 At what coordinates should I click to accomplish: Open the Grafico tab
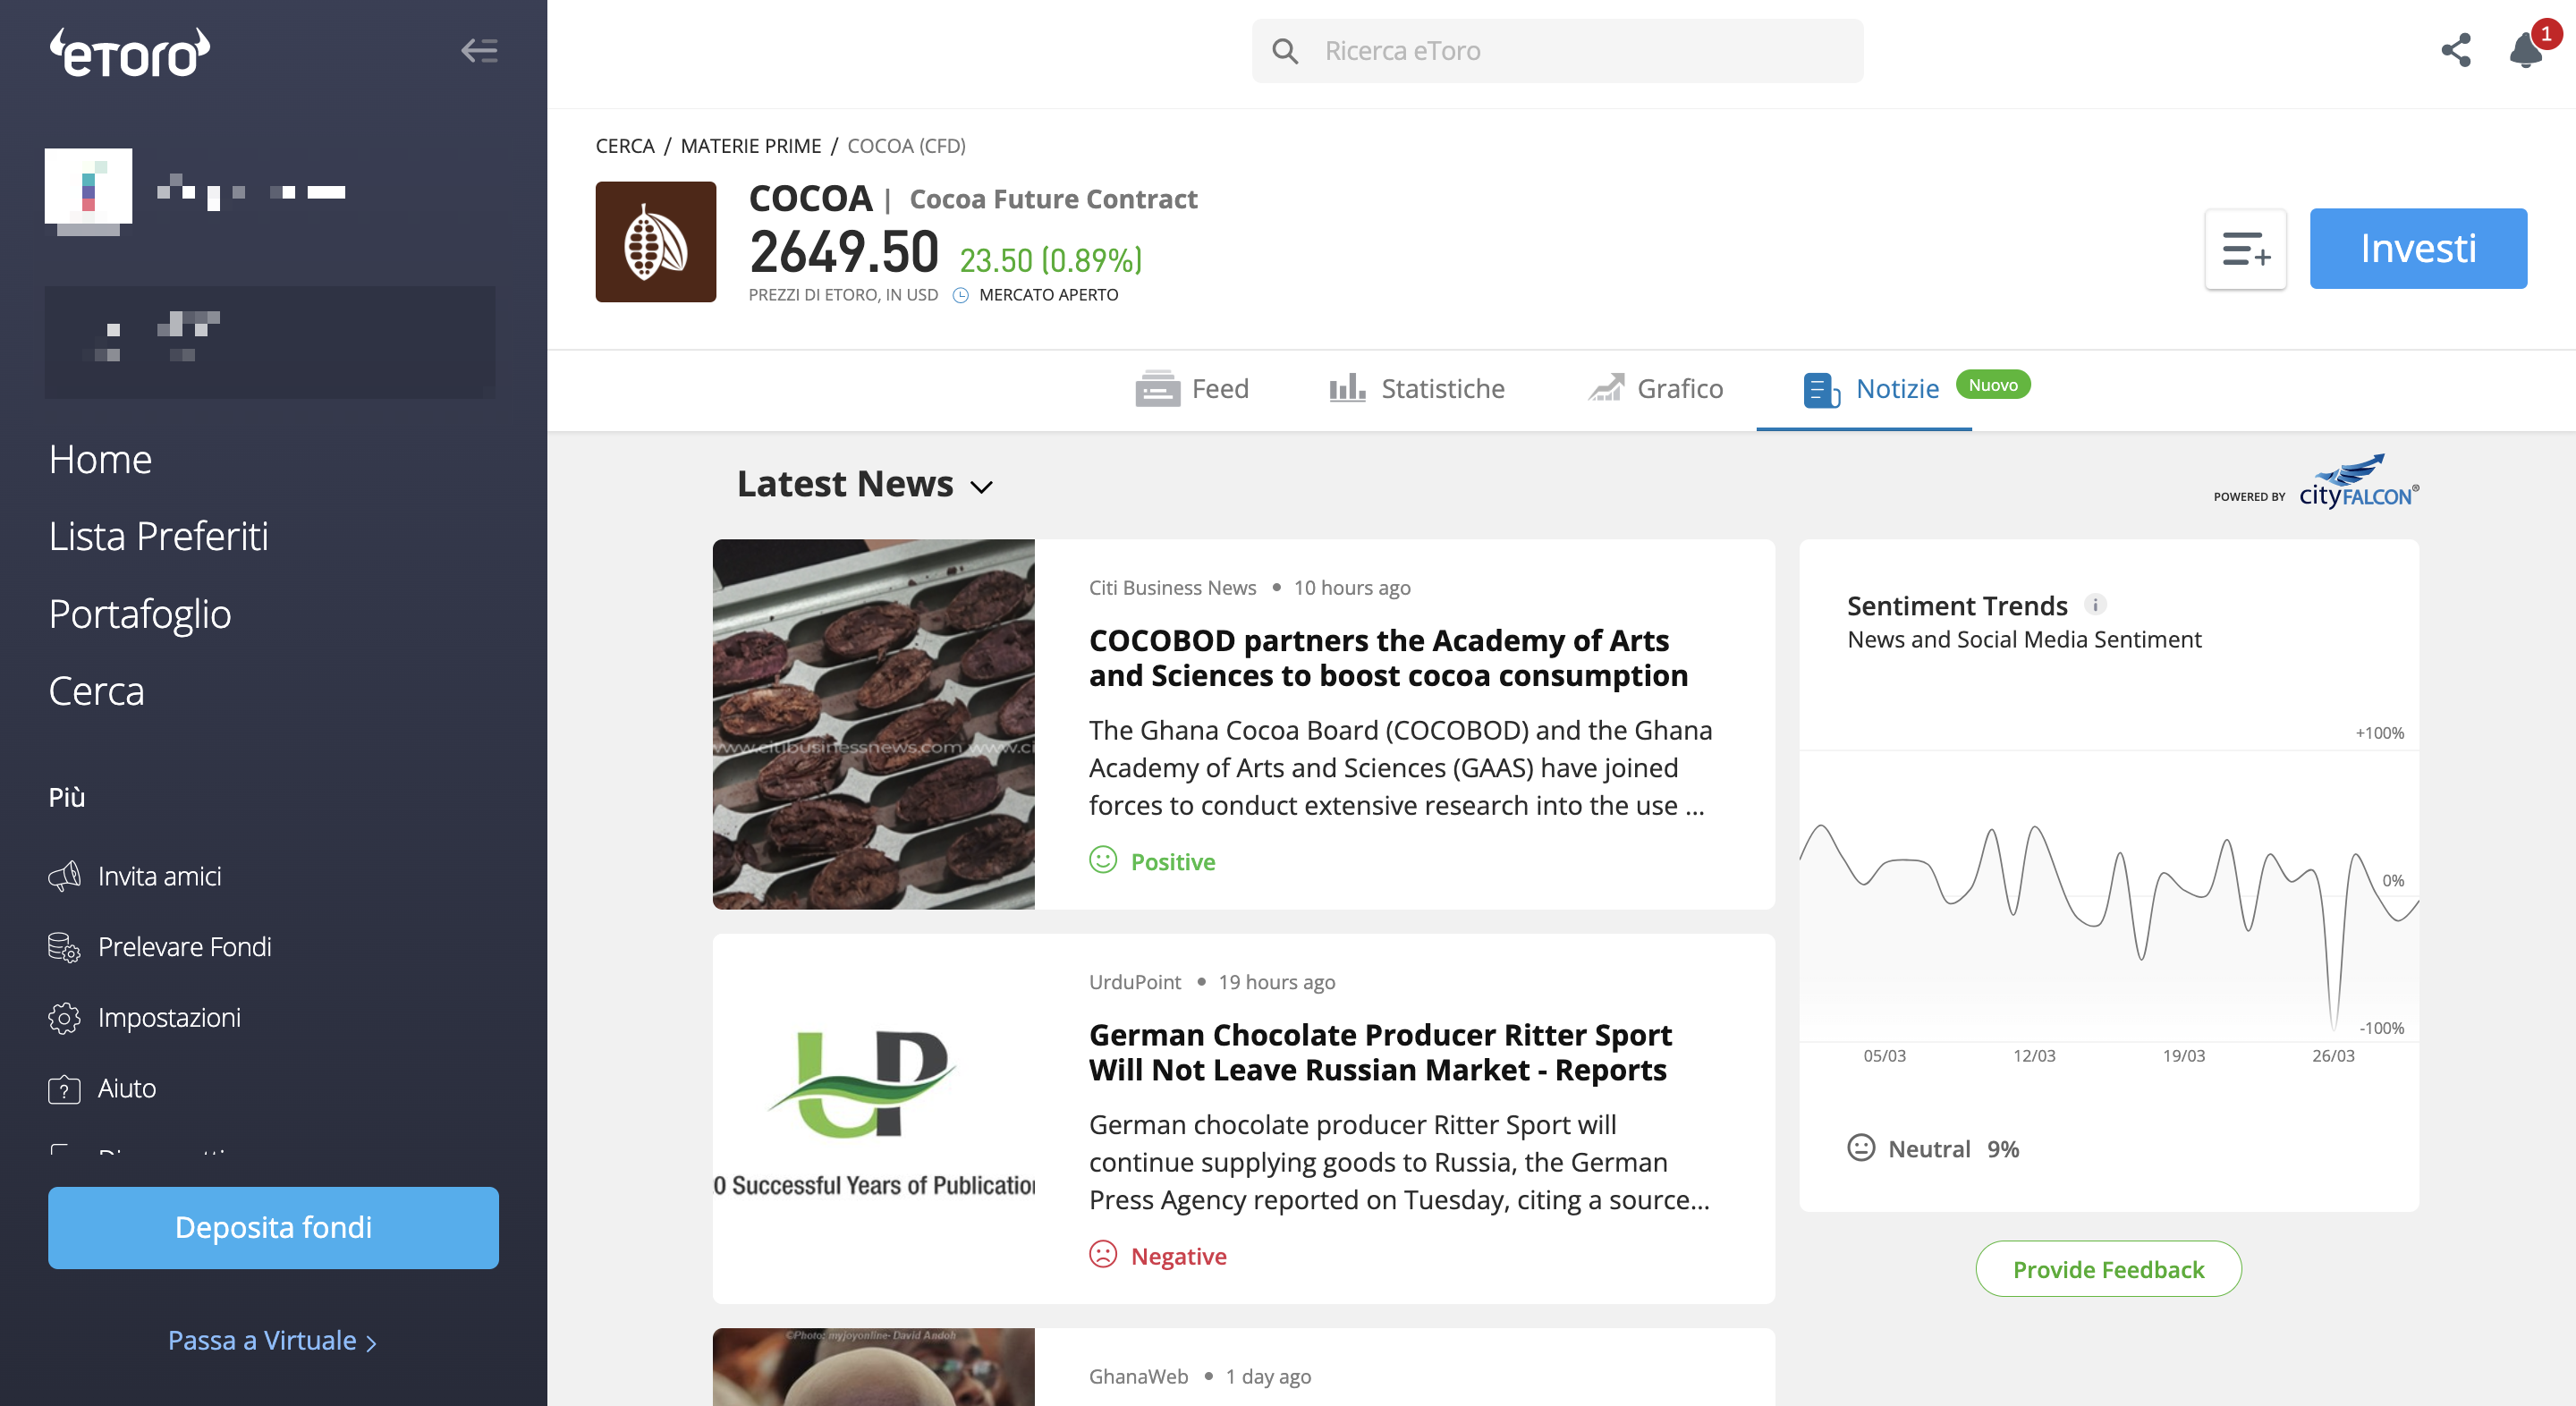(x=1656, y=388)
